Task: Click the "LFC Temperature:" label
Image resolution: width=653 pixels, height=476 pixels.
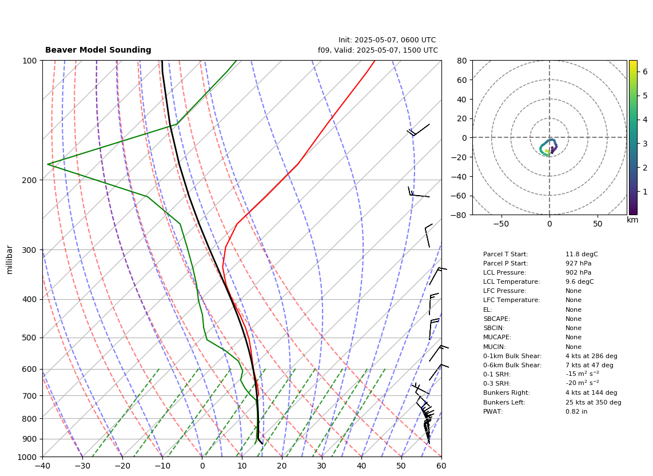Action: click(x=511, y=300)
